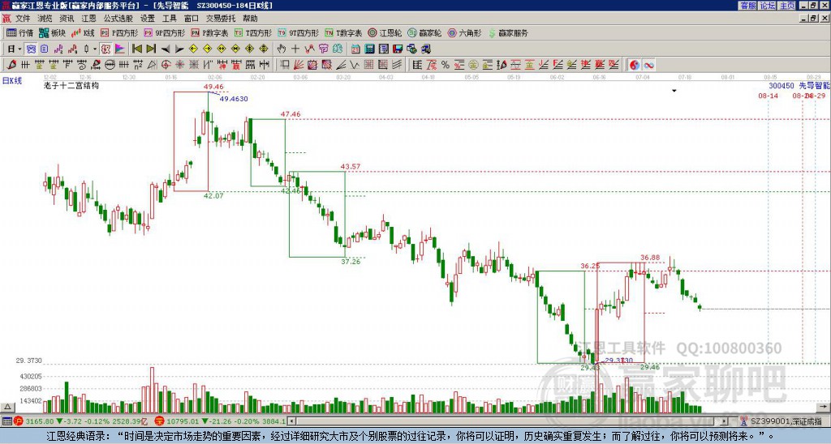The image size is (831, 444).
Task: Open the 六角形 tool
Action: pos(464,32)
